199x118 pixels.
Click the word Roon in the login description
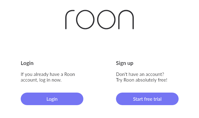70,74
